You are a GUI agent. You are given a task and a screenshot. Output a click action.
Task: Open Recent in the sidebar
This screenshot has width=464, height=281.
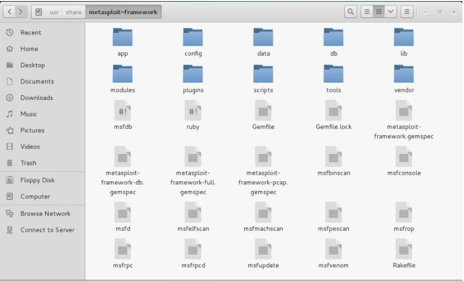click(43, 33)
